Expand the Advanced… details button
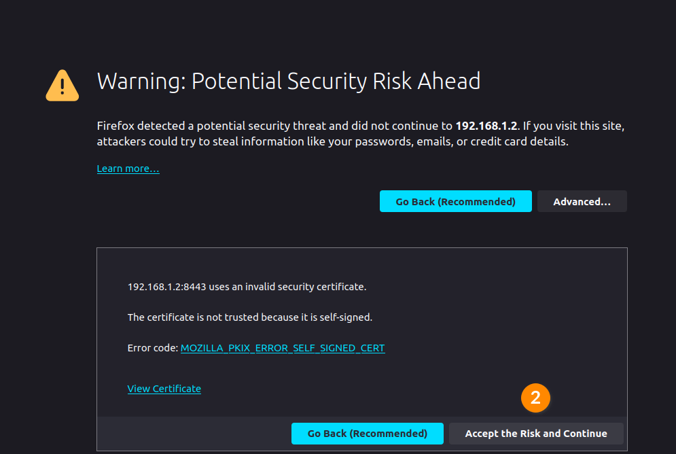This screenshot has height=454, width=676. click(582, 201)
